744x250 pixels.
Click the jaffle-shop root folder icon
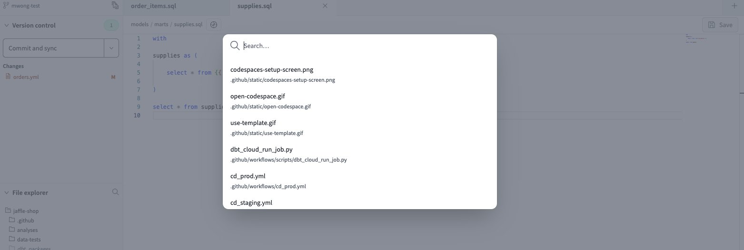point(8,211)
